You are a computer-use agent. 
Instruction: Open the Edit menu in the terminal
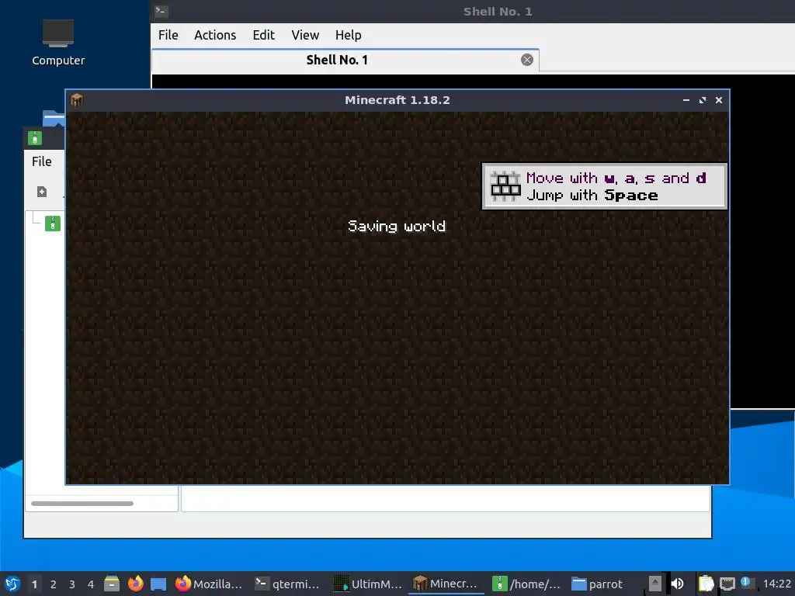point(263,35)
